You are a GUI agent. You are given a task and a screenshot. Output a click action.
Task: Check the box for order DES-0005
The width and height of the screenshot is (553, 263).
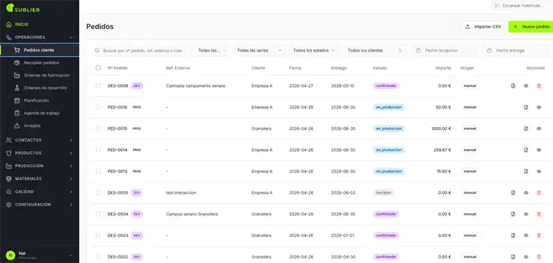click(98, 193)
